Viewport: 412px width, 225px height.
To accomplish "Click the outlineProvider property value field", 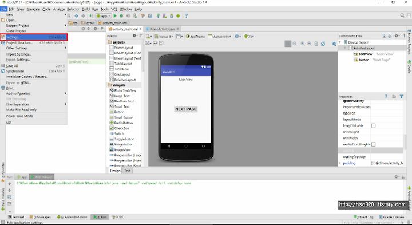I will pyautogui.click(x=386, y=157).
